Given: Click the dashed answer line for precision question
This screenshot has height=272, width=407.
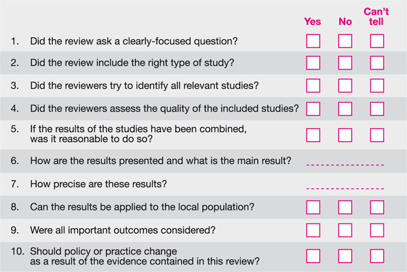Looking at the screenshot, I should [345, 187].
